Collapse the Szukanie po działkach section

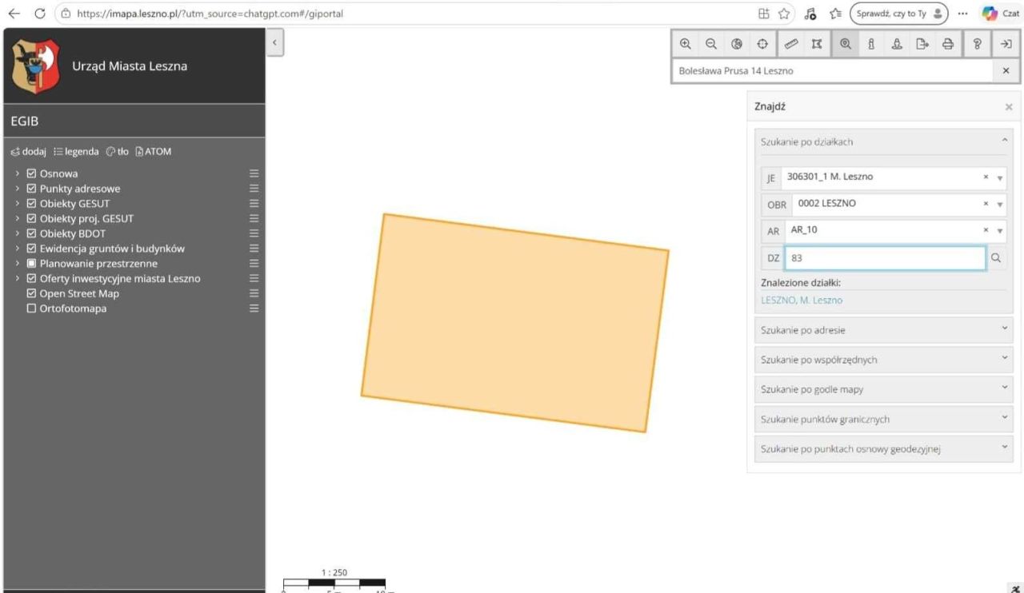coord(884,141)
